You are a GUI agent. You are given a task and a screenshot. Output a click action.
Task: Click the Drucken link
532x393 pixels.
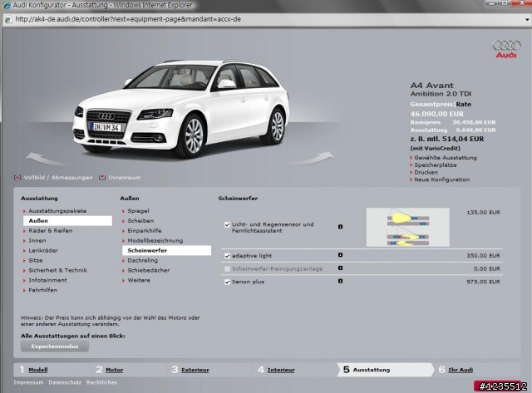[x=426, y=172]
